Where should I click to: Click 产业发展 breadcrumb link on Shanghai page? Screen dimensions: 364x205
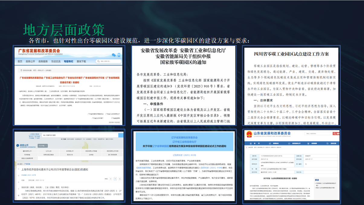pyautogui.click(x=27, y=164)
